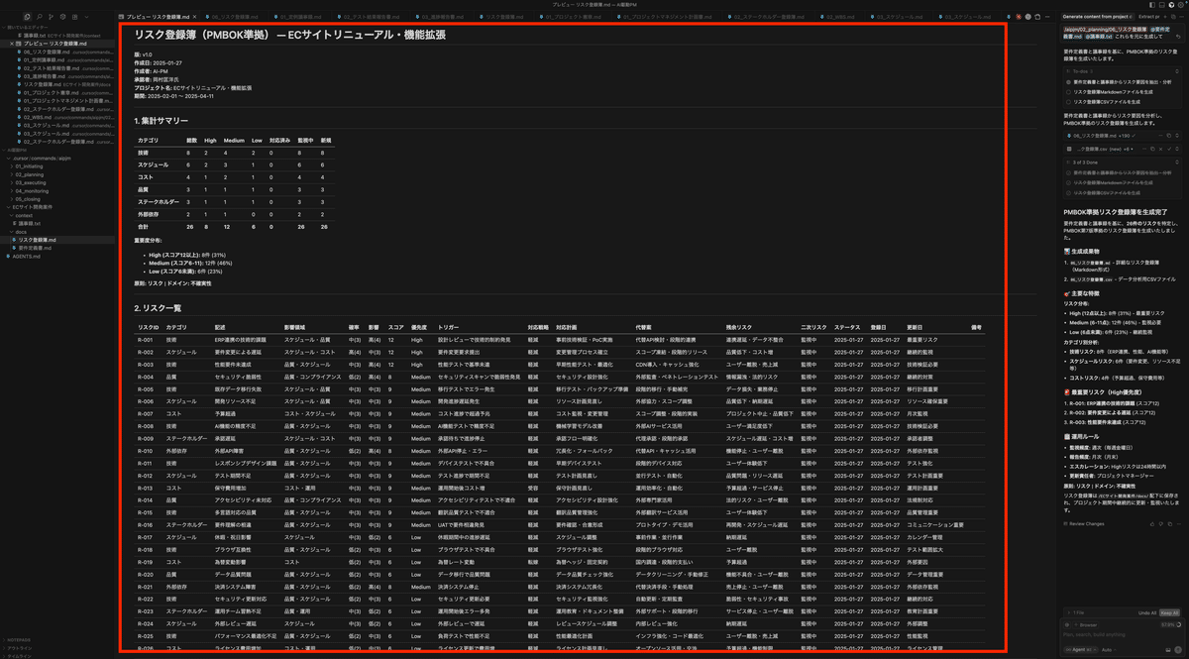Click the attach image icon in chat input
The width and height of the screenshot is (1189, 659).
point(1168,650)
